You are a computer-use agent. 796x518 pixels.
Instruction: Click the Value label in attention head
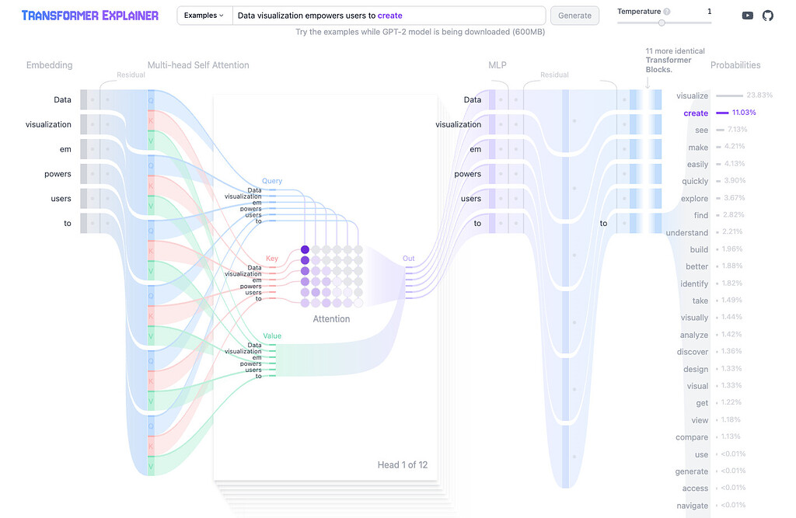272,335
